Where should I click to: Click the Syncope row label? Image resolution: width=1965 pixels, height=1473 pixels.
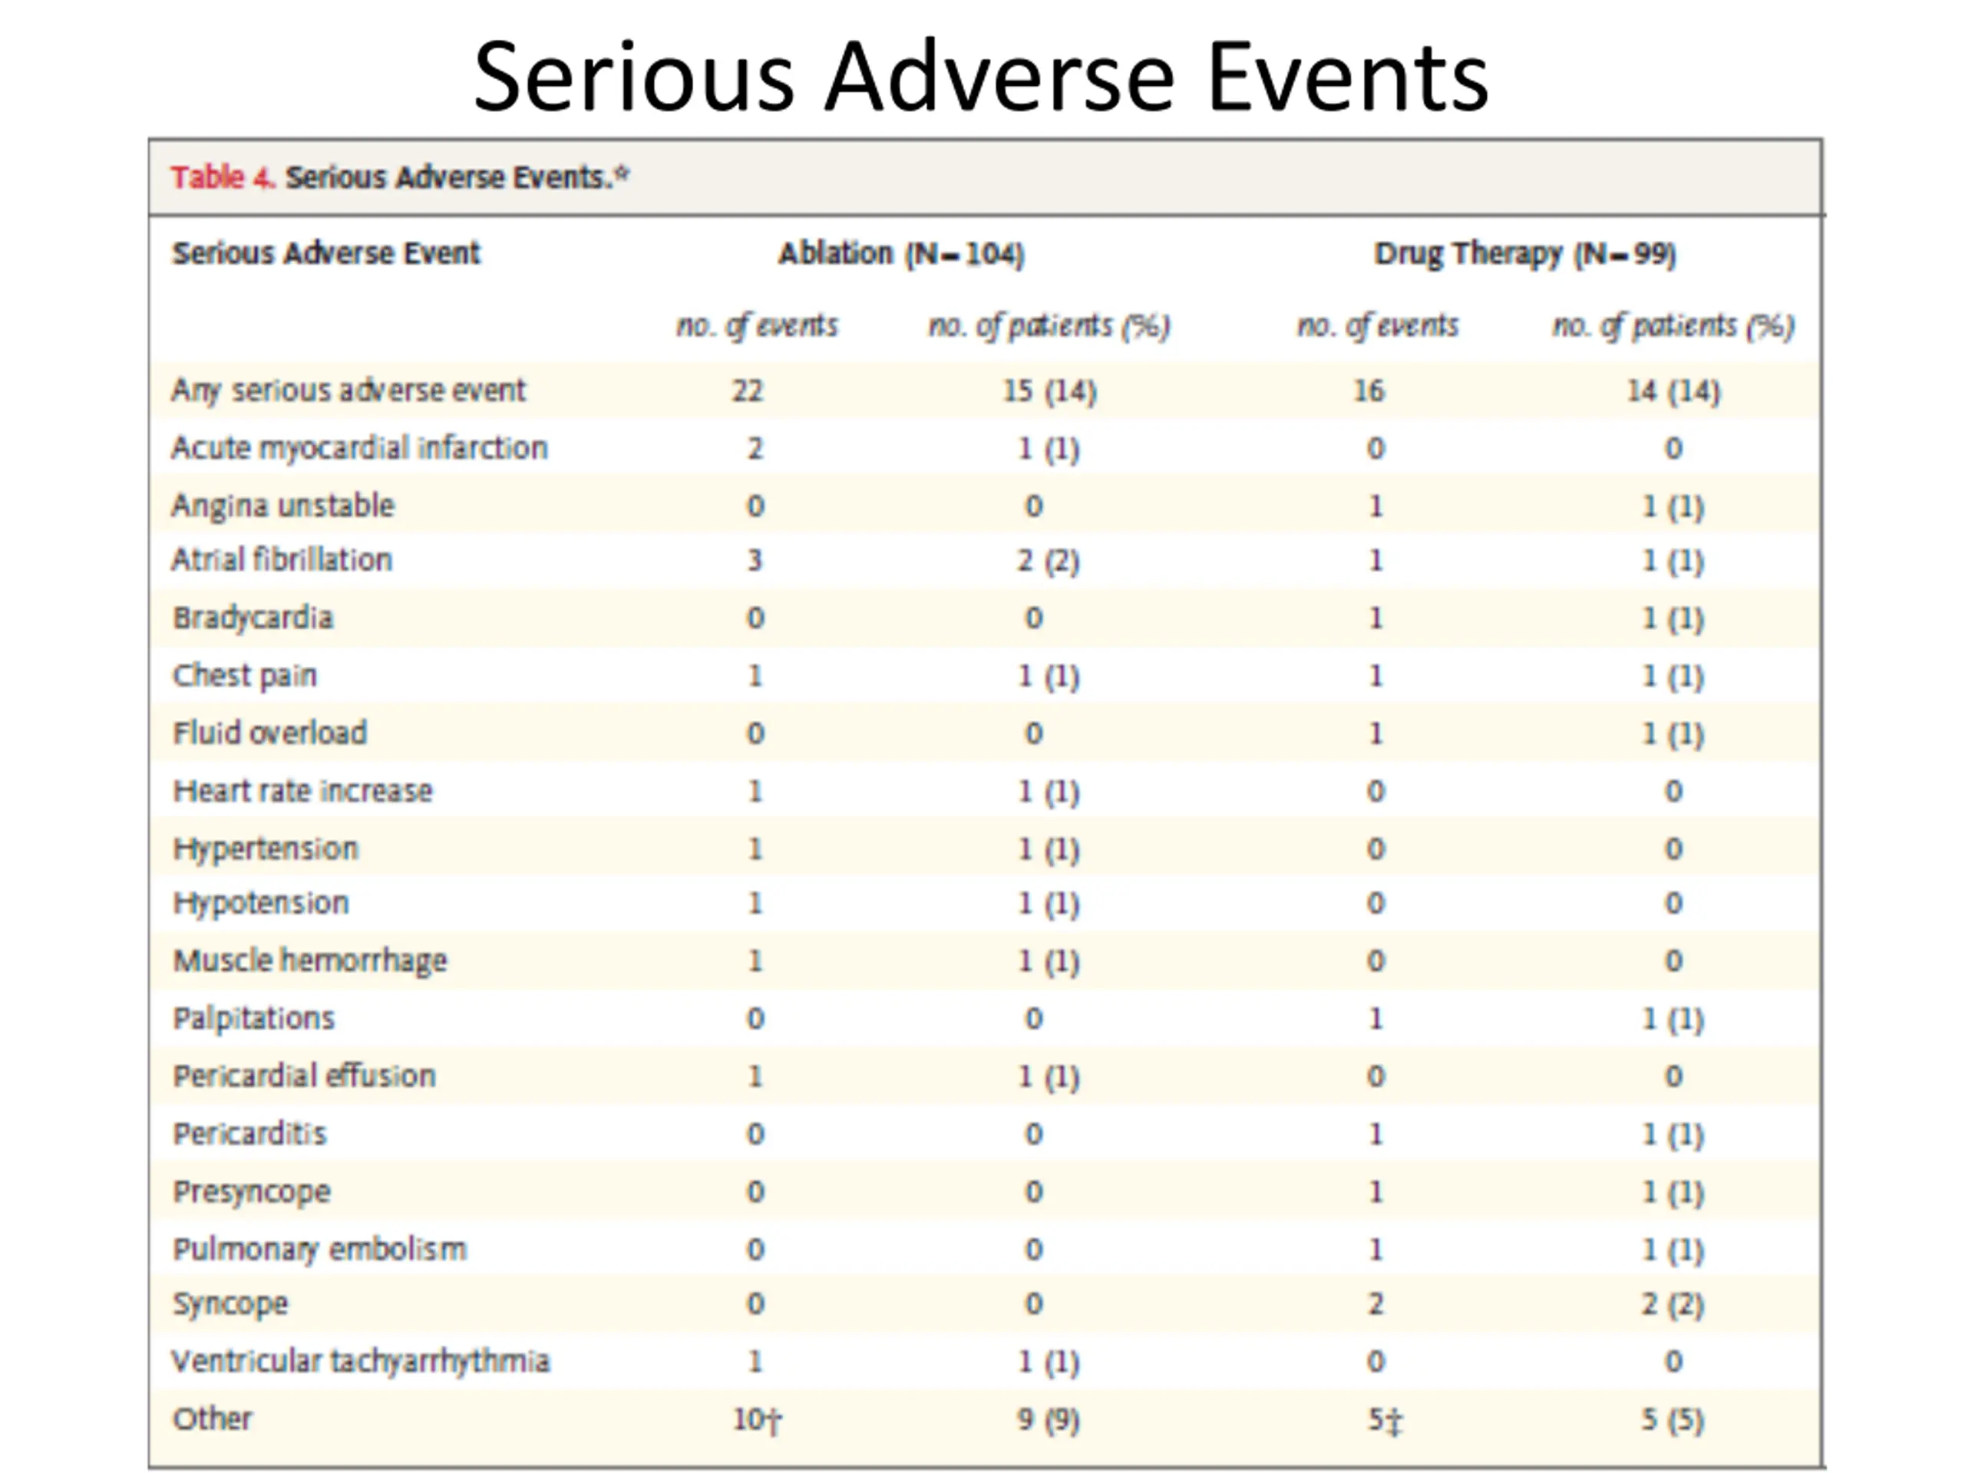click(230, 1304)
